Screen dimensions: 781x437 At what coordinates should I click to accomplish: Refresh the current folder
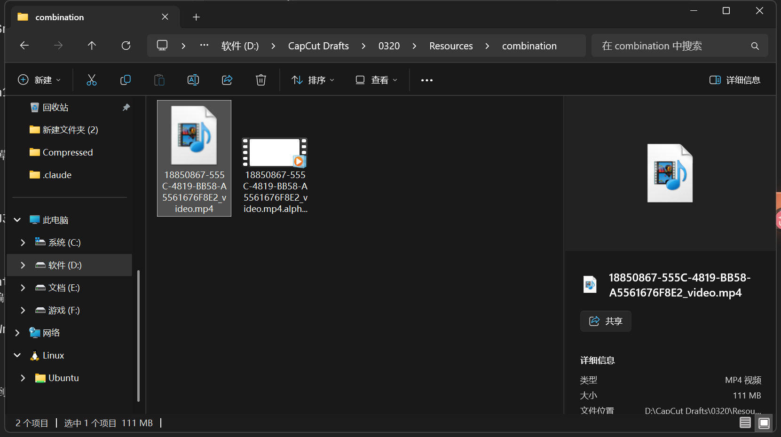126,46
